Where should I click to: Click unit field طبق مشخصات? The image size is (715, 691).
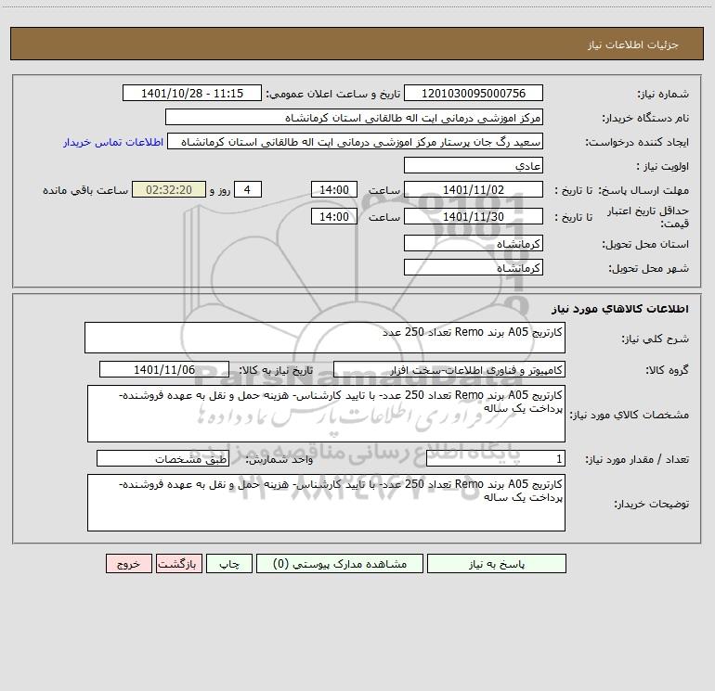[162, 458]
